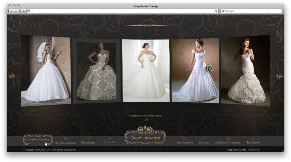
Task: Open the bride with veil dress photo
Action: (46, 71)
